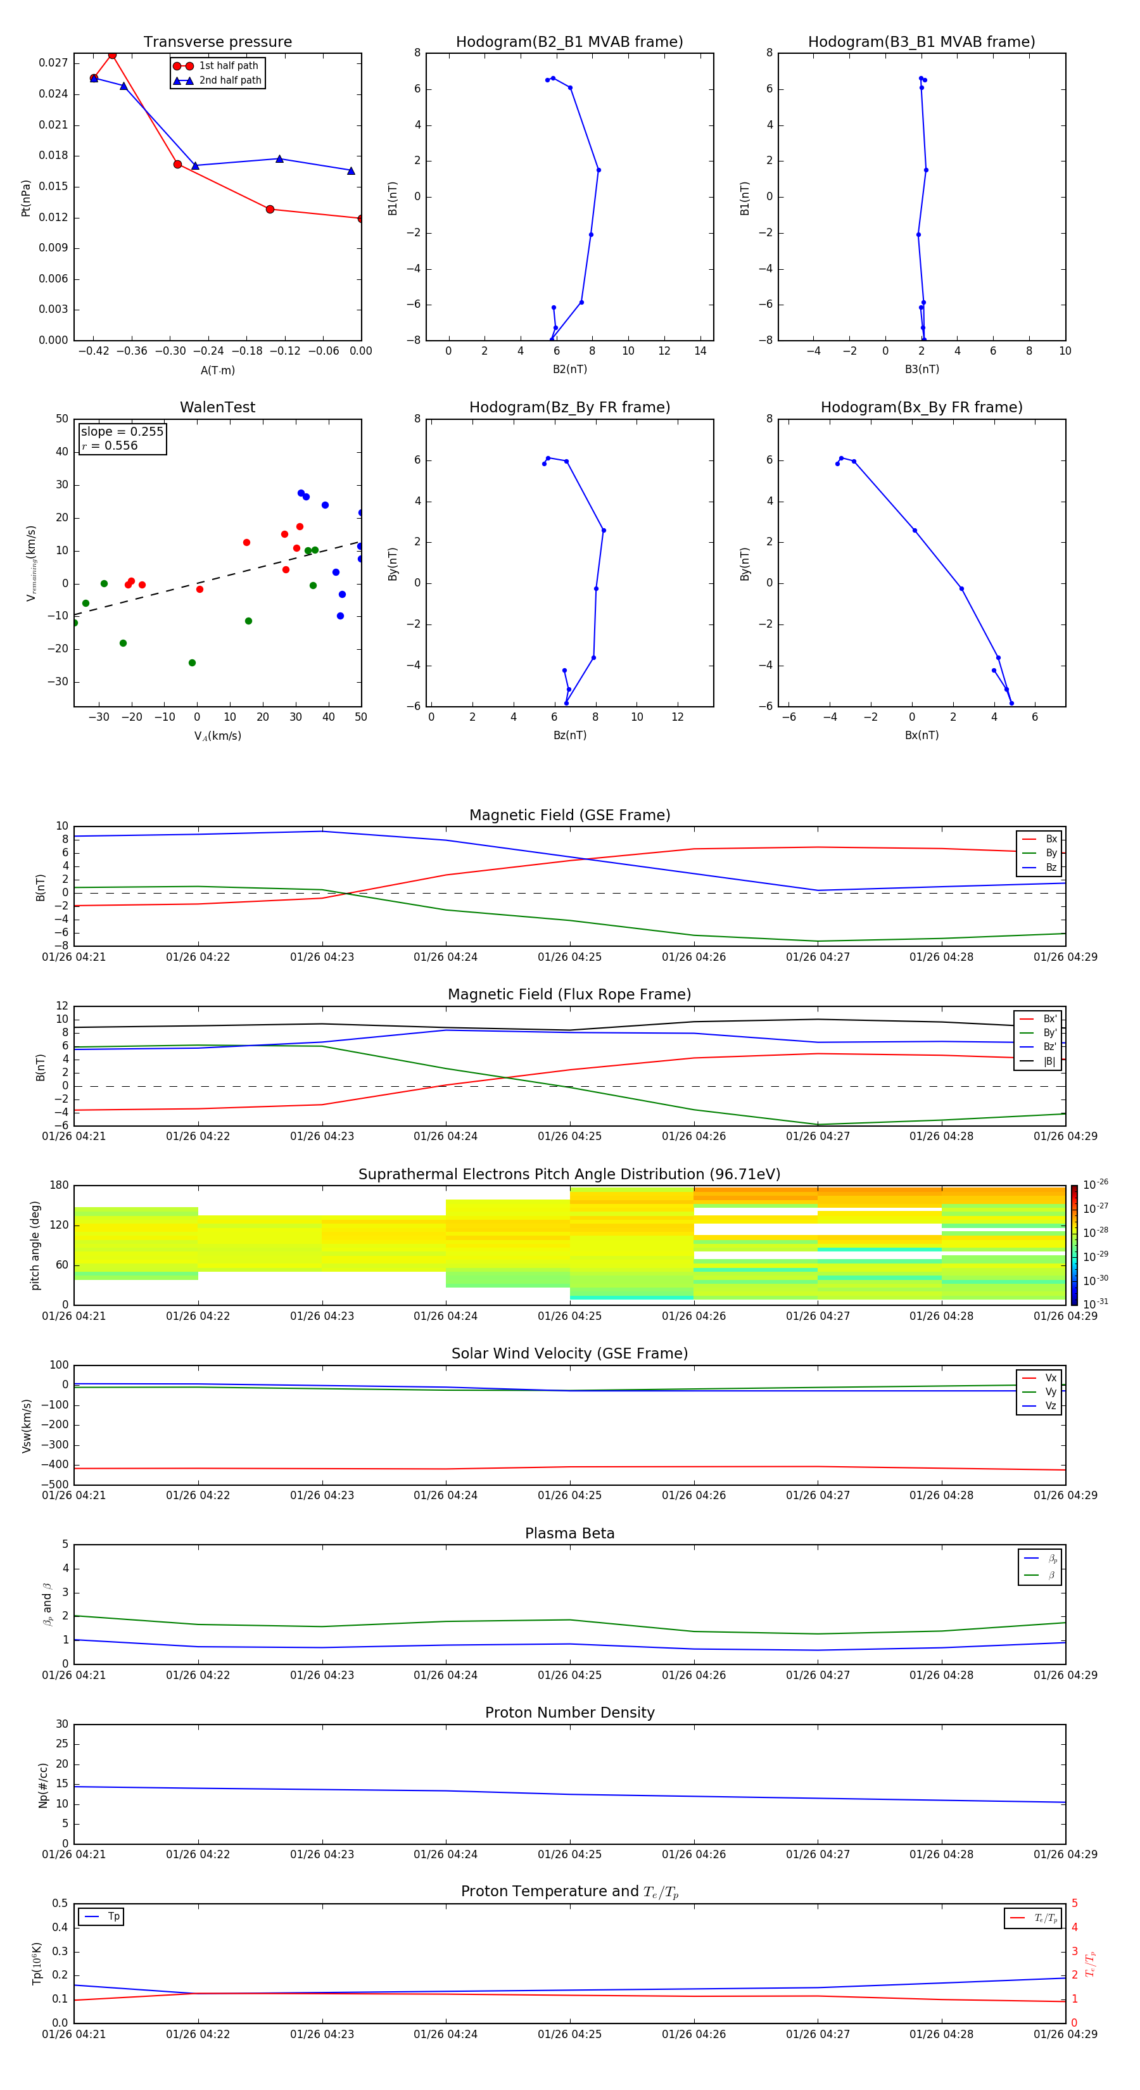Click the Proton Temperature and Te/Tp title
The height and width of the screenshot is (2090, 1140).
(x=569, y=1892)
